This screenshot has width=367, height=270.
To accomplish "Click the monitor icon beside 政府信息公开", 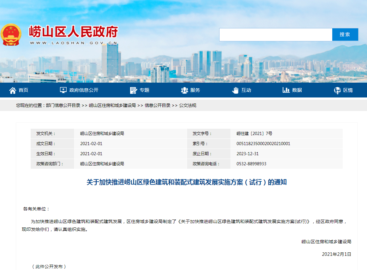I will (x=63, y=90).
